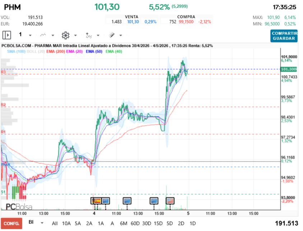This screenshot has height=231, width=303.
Task: Click the current price tag 101,300 on axis
Action: (x=289, y=69)
